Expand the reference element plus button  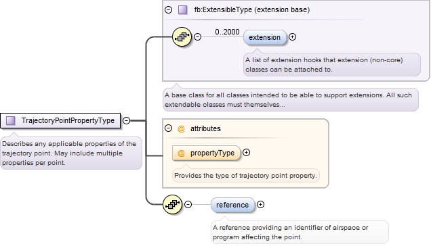[260, 204]
